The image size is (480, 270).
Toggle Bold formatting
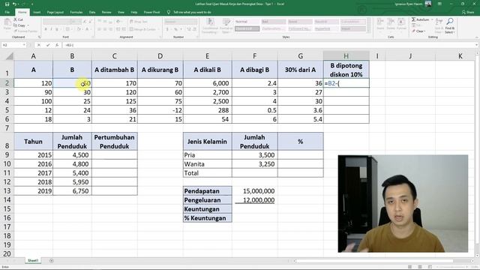[x=46, y=29]
